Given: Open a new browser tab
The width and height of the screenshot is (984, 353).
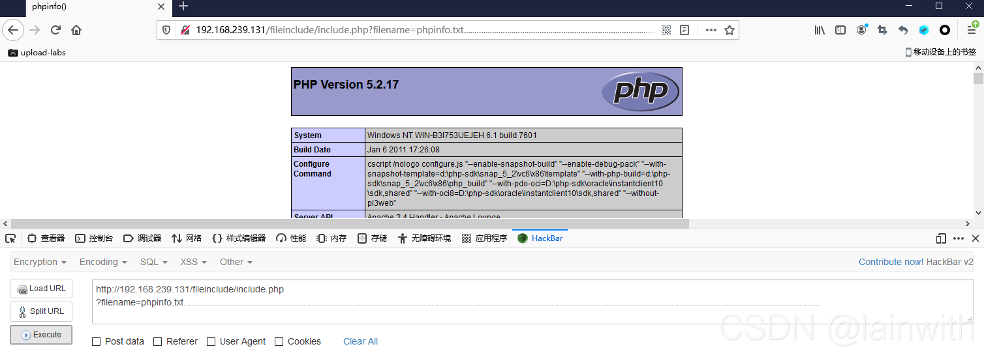Looking at the screenshot, I should tap(183, 7).
